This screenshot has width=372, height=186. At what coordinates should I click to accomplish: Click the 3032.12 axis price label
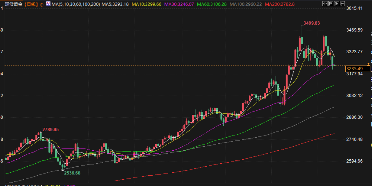(355, 96)
